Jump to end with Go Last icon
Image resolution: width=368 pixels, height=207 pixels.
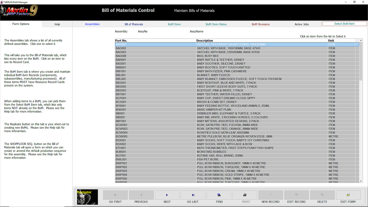click(x=193, y=195)
